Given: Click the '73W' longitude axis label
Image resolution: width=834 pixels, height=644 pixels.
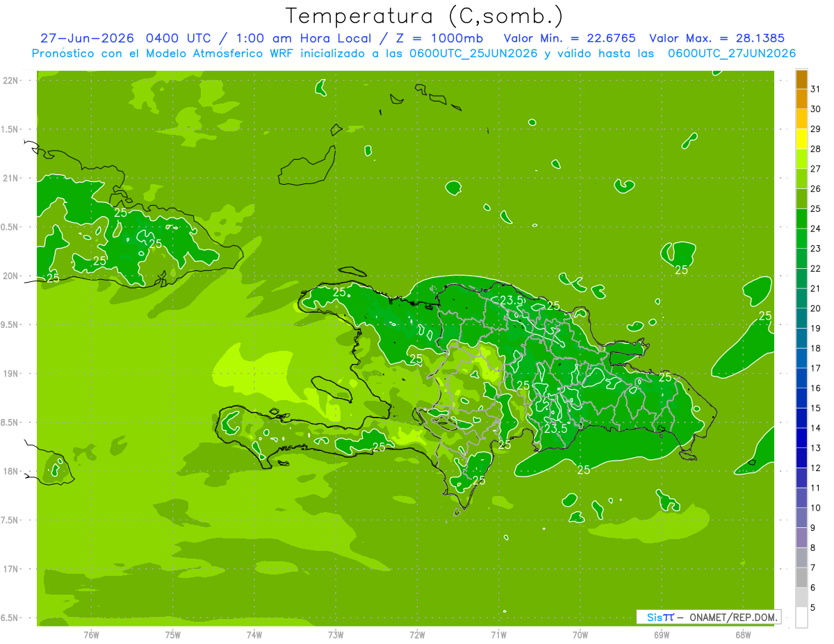Looking at the screenshot, I should point(336,634).
